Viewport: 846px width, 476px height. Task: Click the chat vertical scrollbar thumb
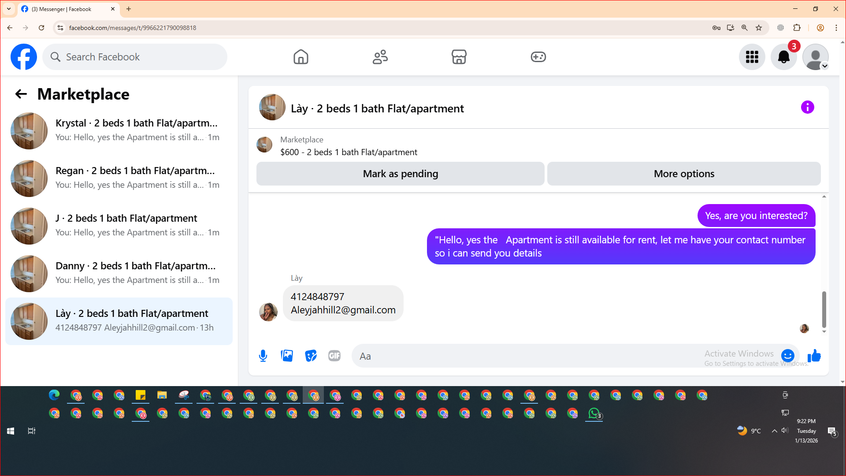point(824,309)
